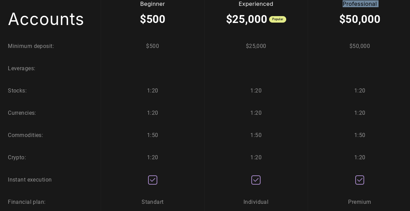
Task: Click the highlighted Professional label
Action: pos(360,4)
